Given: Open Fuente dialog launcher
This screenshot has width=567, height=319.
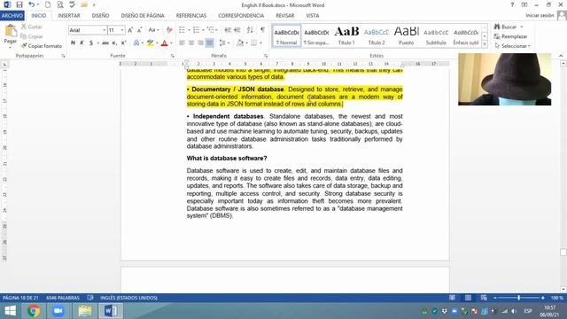Looking at the screenshot, I should click(x=173, y=56).
